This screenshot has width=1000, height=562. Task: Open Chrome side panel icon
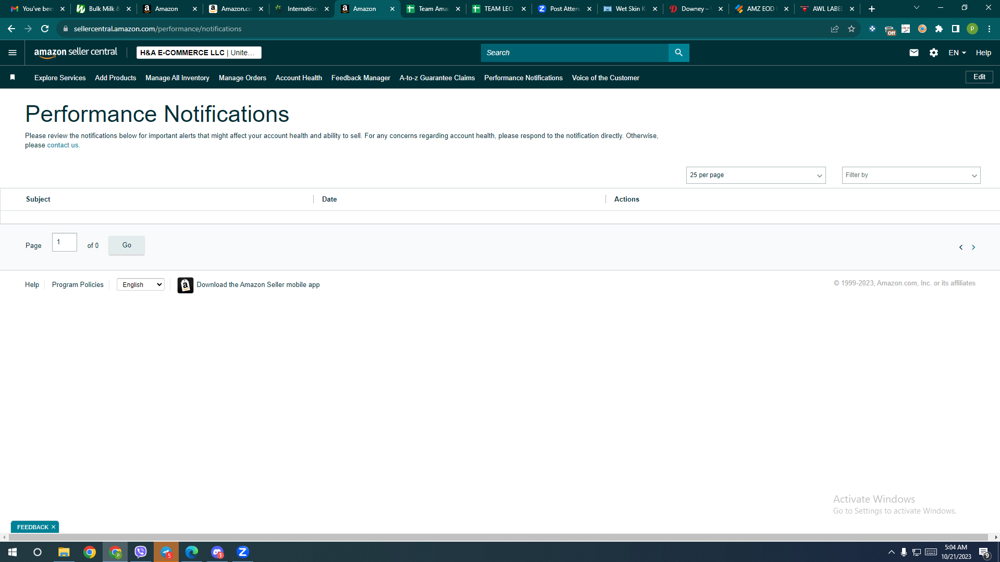coord(956,29)
